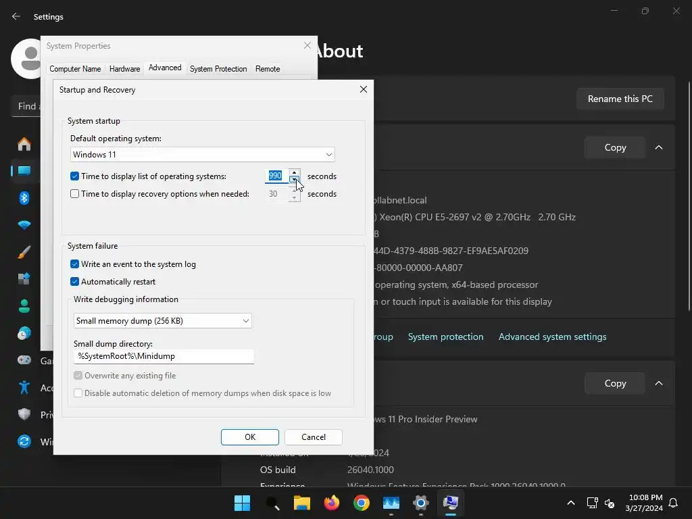The height and width of the screenshot is (519, 692).
Task: Uncheck Write an event to the system log
Action: [x=74, y=264]
